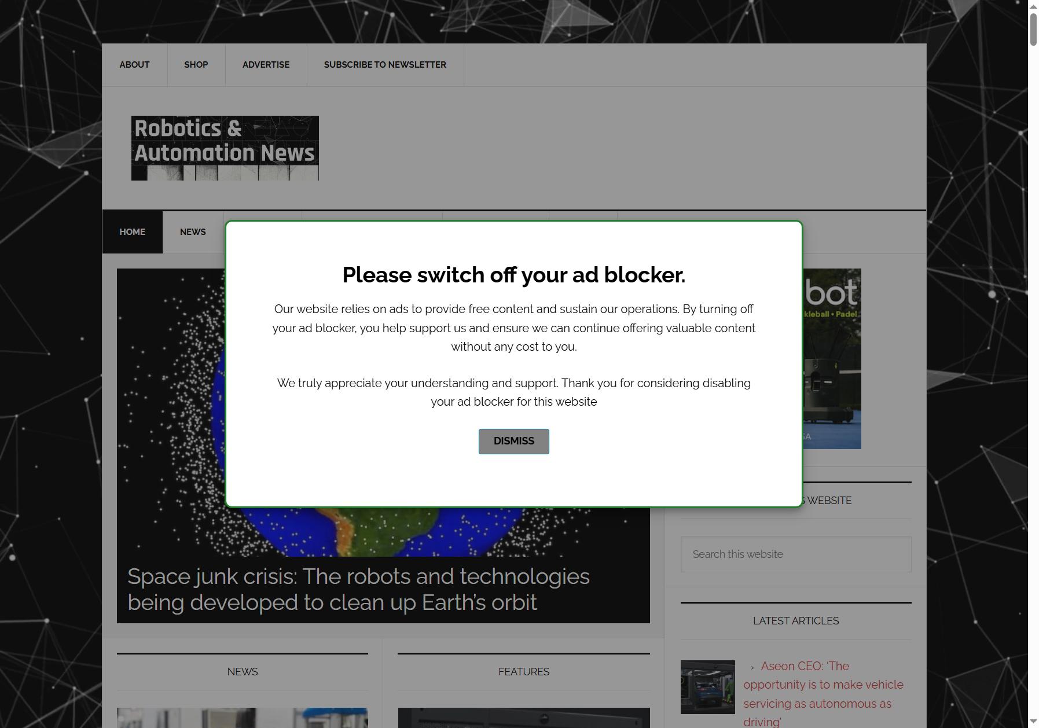
Task: Go to the Shop page
Action: pos(196,65)
